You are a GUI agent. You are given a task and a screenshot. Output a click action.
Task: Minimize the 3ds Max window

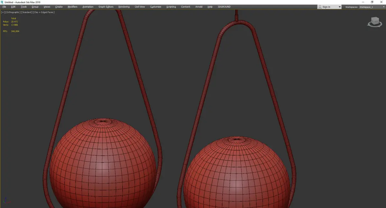363,2
